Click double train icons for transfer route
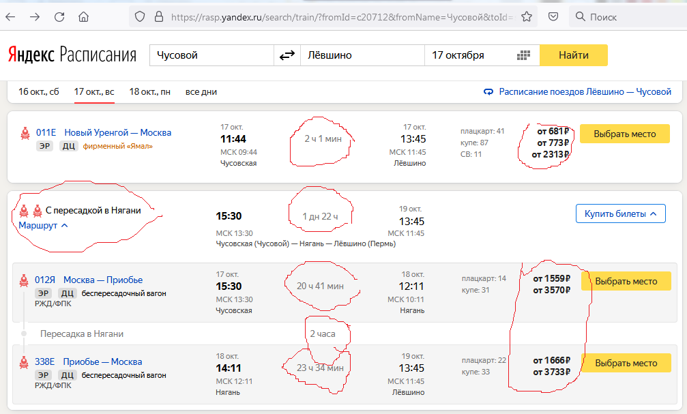The height and width of the screenshot is (414, 687). click(31, 211)
